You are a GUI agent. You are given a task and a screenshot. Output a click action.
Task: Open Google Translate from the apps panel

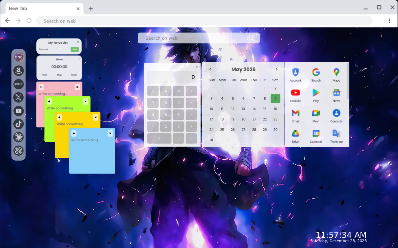point(336,136)
